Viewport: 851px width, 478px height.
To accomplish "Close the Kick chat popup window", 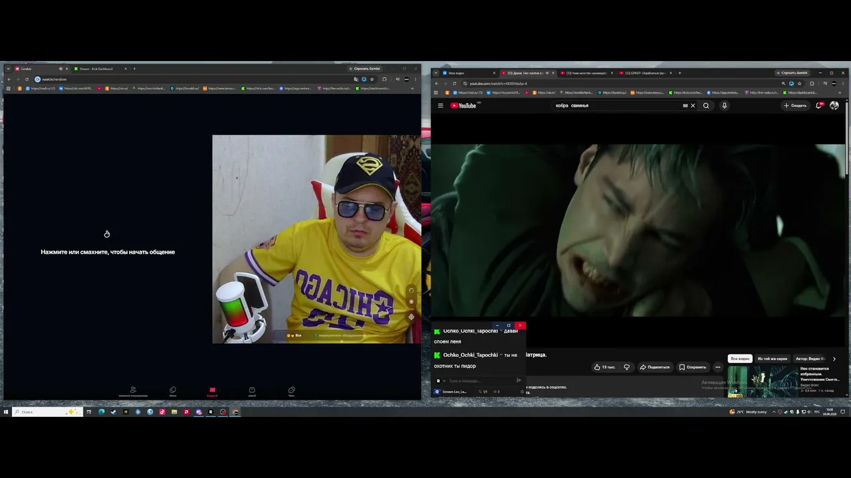I will (x=521, y=325).
